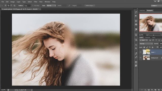The height and width of the screenshot is (91, 162).
Task: Click the swap Width and Height icon
Action: tap(69, 6)
